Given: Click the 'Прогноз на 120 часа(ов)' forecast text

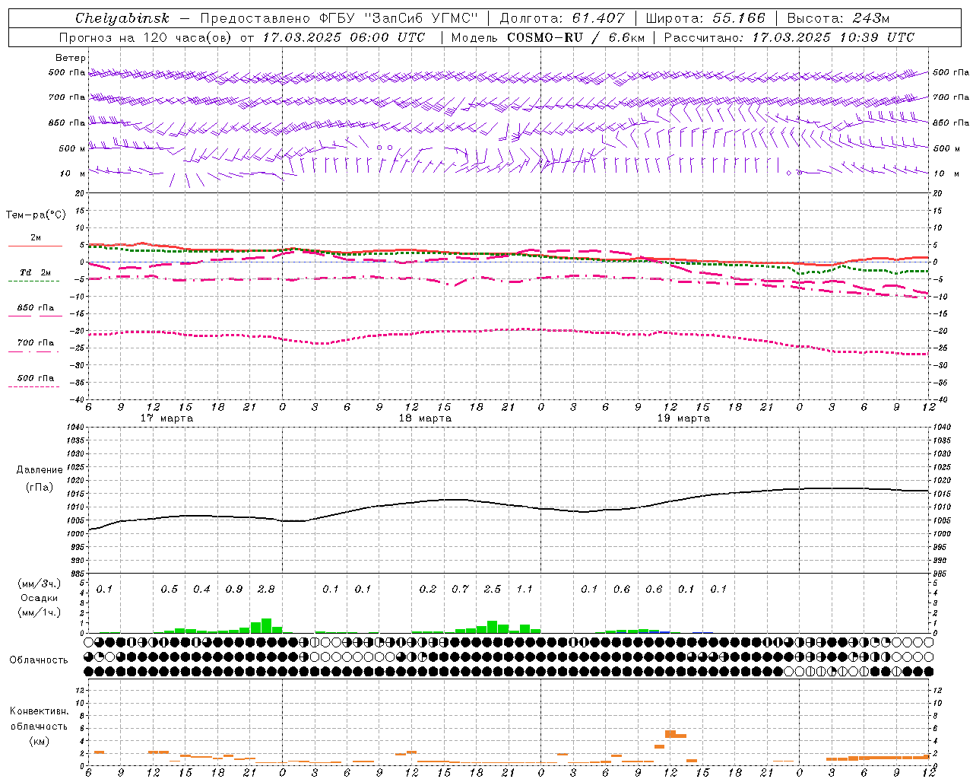Looking at the screenshot, I should click(x=146, y=37).
